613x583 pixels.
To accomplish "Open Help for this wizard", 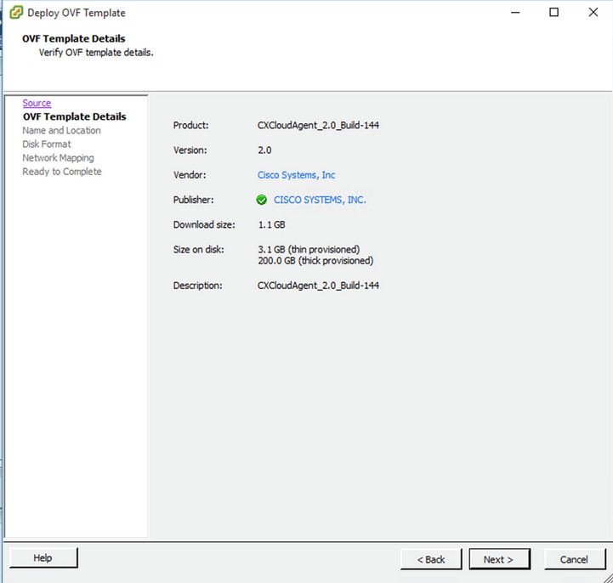I will (x=43, y=558).
